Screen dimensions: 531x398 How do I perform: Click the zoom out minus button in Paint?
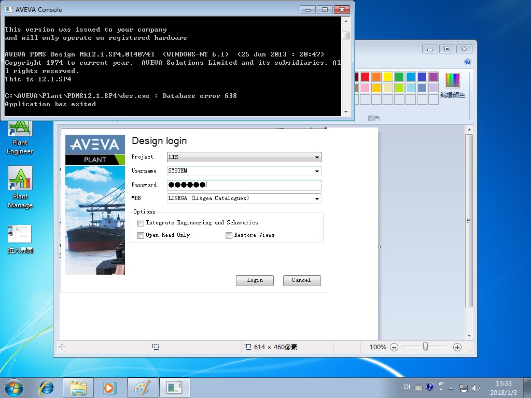[394, 347]
